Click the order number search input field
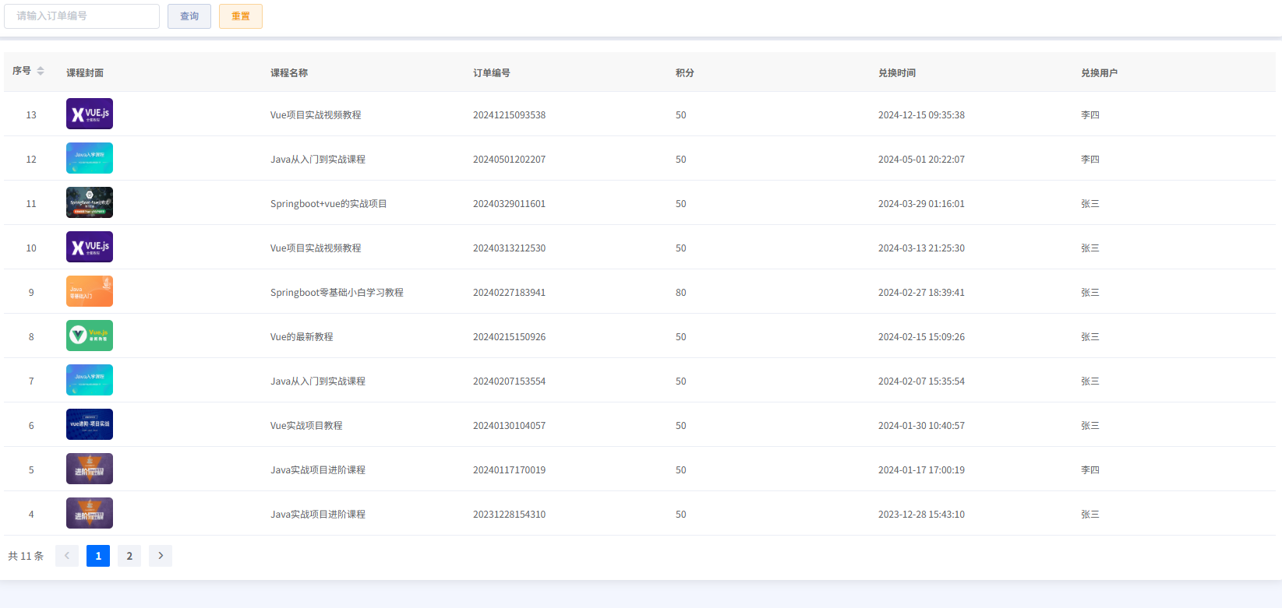Viewport: 1282px width, 608px height. click(82, 16)
